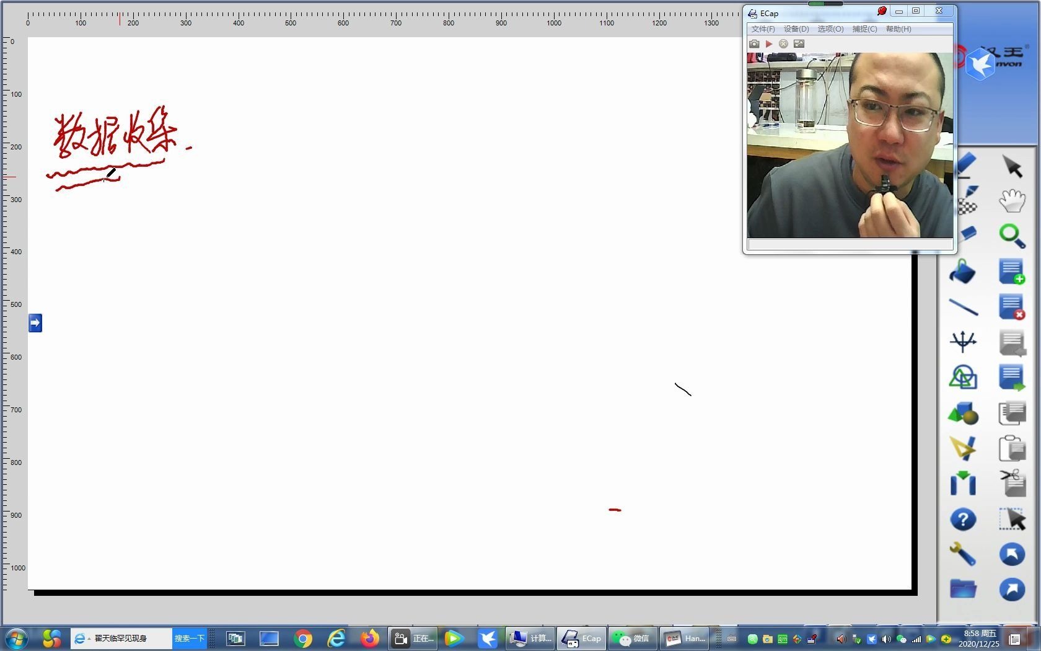Switch to the Han... taskbar button

tap(683, 638)
